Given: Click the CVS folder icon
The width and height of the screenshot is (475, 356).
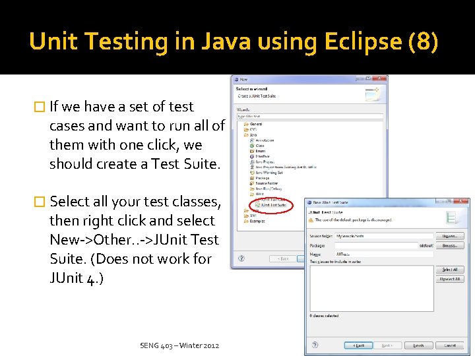Looking at the screenshot, I should click(246, 130).
